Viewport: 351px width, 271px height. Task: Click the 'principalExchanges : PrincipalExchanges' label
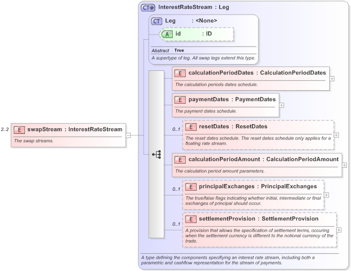click(x=258, y=187)
